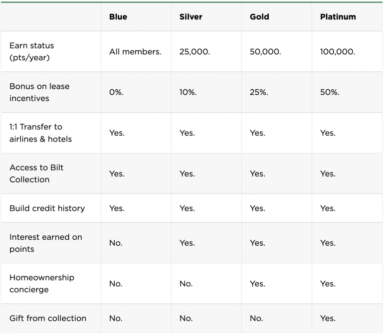Select the Gold column header

[259, 17]
